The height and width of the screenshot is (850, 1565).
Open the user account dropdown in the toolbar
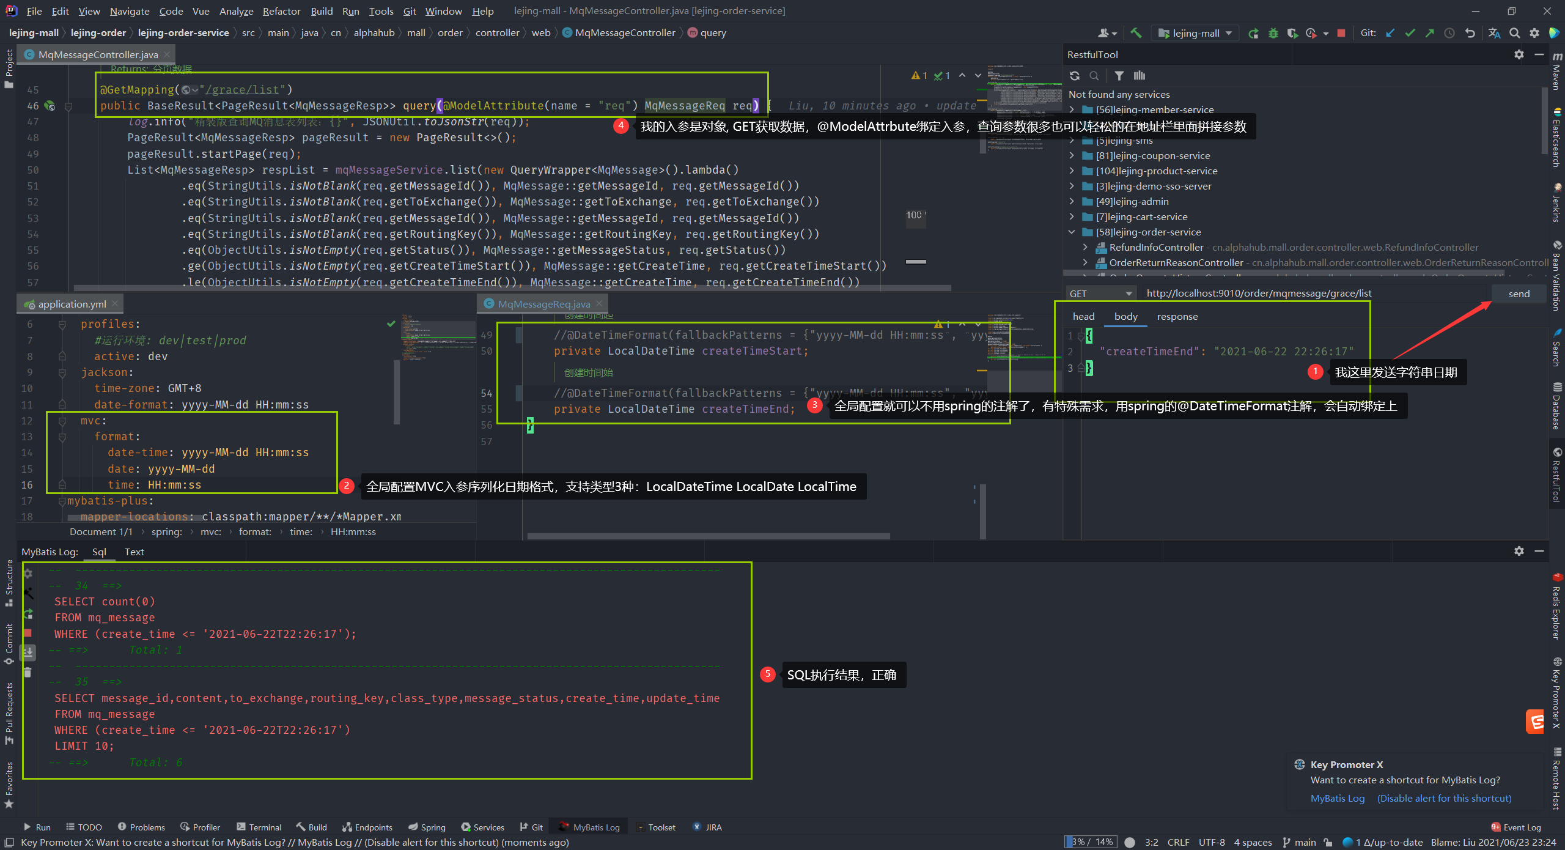pyautogui.click(x=1107, y=33)
